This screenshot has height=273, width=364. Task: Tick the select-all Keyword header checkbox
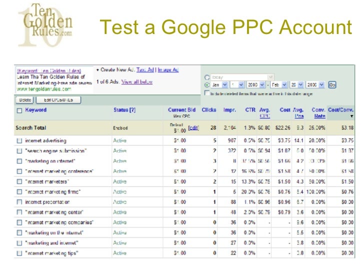(x=19, y=110)
